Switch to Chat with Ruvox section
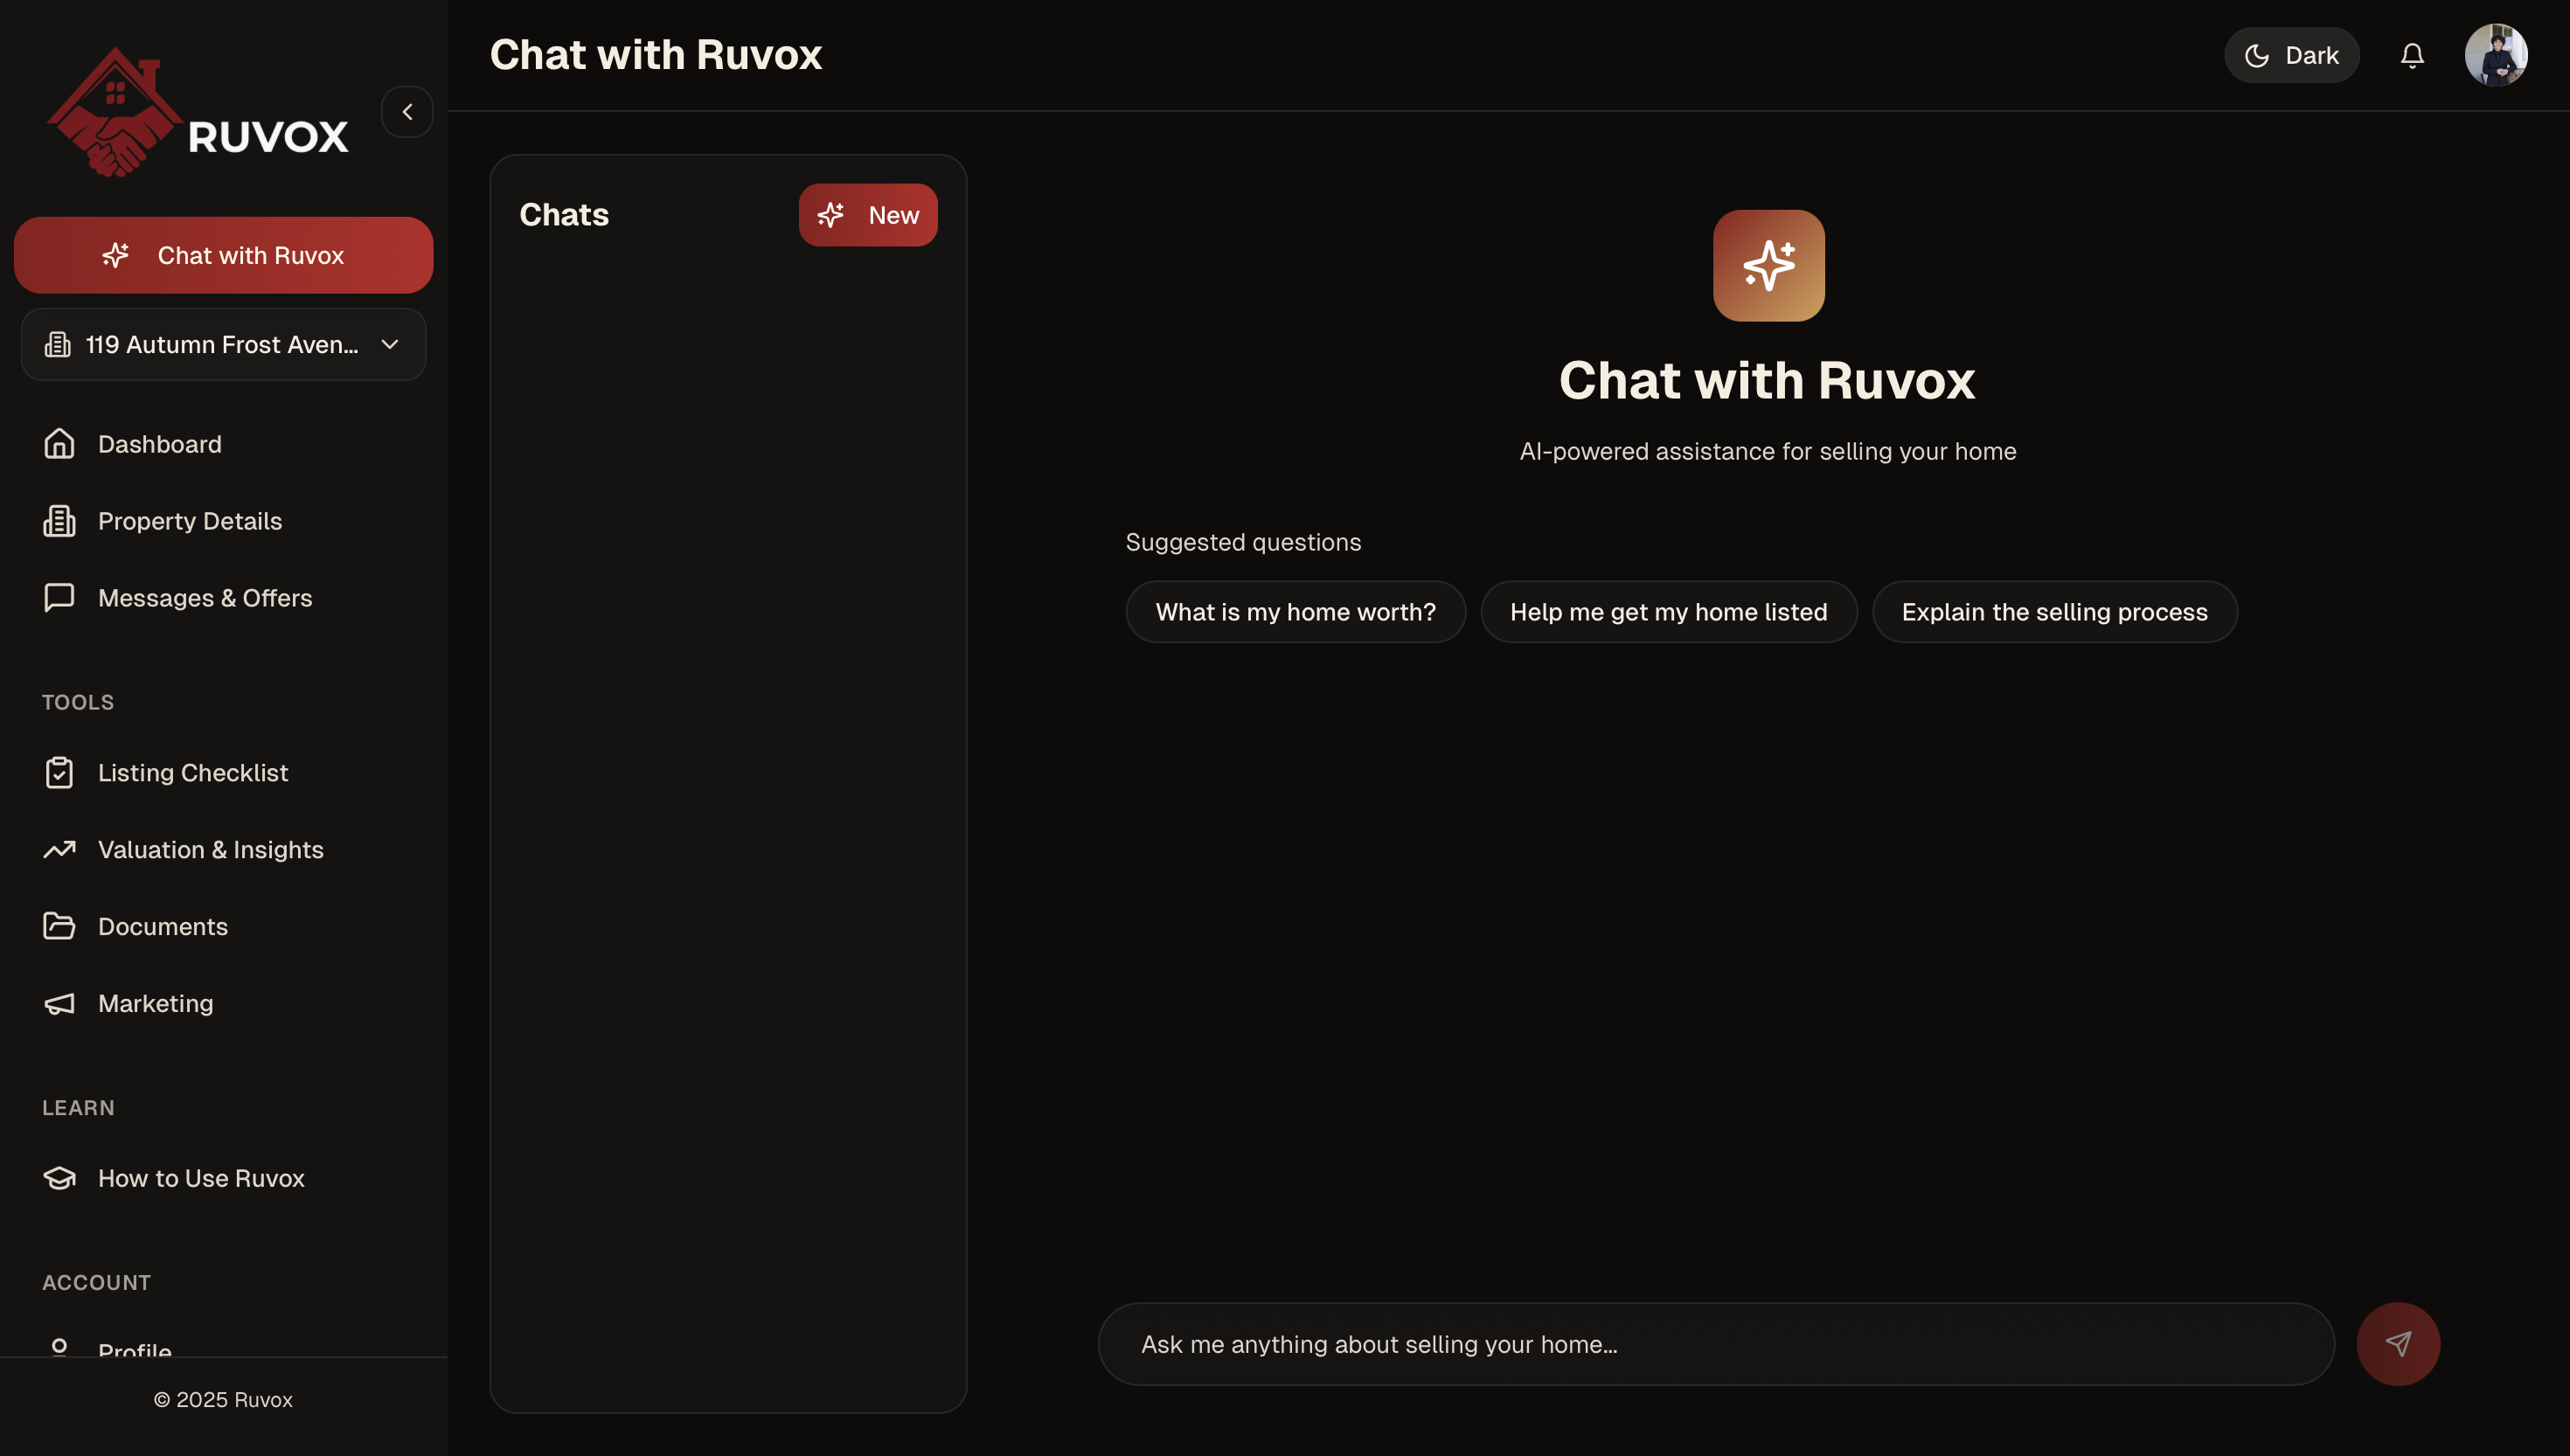Image resolution: width=2570 pixels, height=1456 pixels. tap(223, 255)
